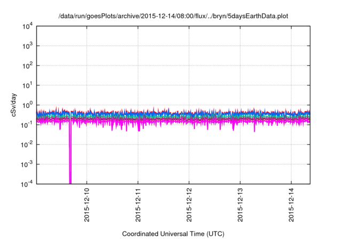Select the 2015-12-10 date tick label

(x=87, y=205)
